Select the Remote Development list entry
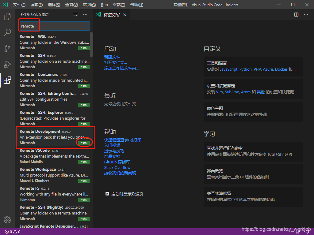 pos(55,137)
